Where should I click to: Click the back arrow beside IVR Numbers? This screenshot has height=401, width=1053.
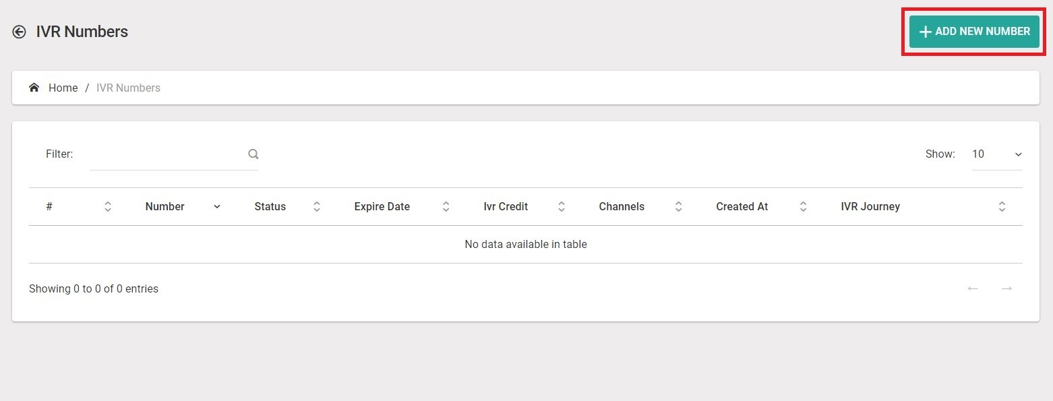tap(20, 32)
